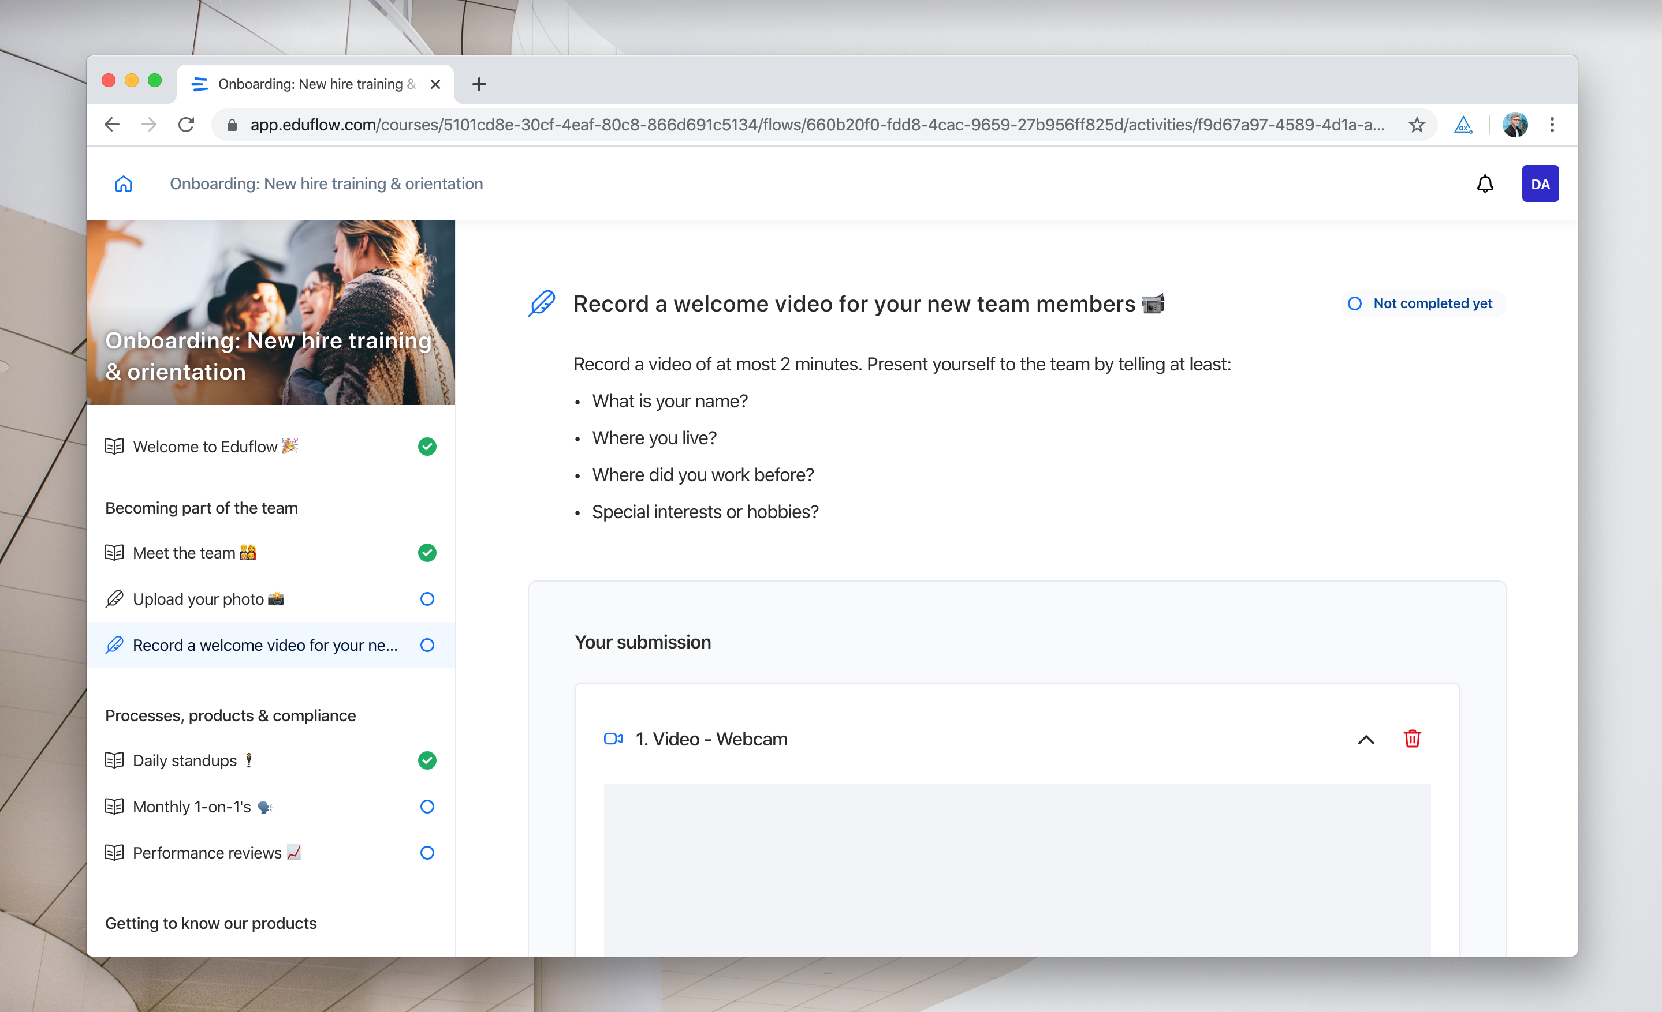Click the address bar URL

pos(817,125)
